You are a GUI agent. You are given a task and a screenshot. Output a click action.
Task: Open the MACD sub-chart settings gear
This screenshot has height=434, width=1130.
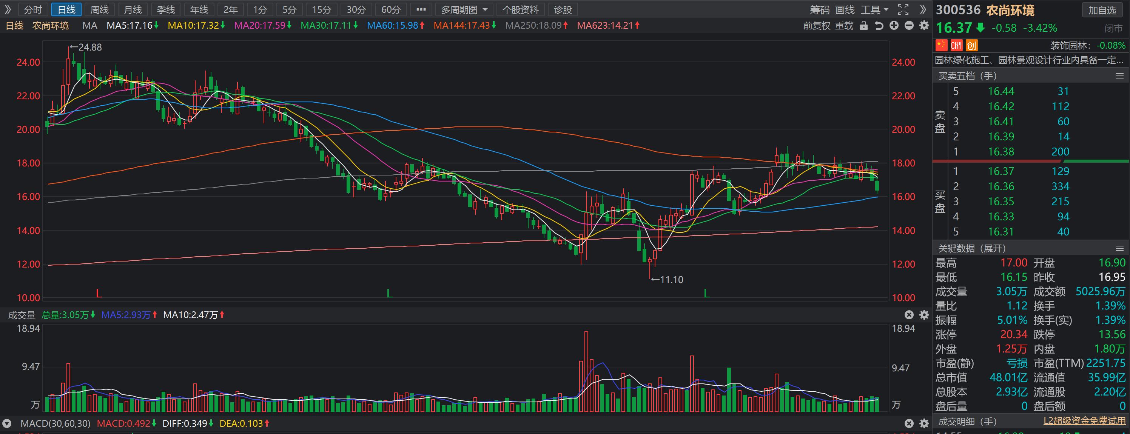point(924,423)
